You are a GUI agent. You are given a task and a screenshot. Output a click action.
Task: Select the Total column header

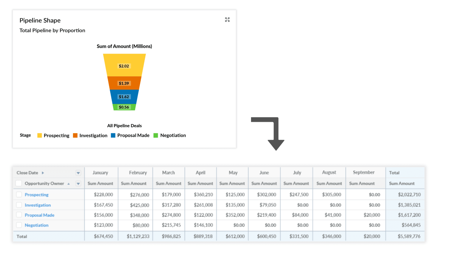click(394, 173)
